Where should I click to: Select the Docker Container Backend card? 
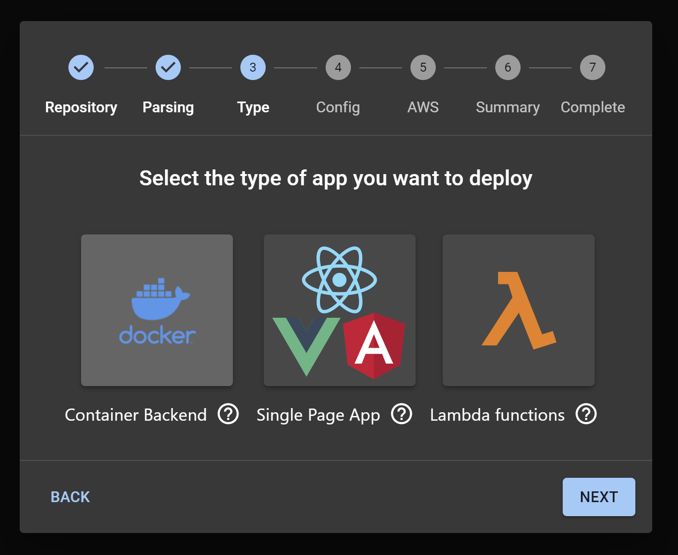click(x=157, y=310)
